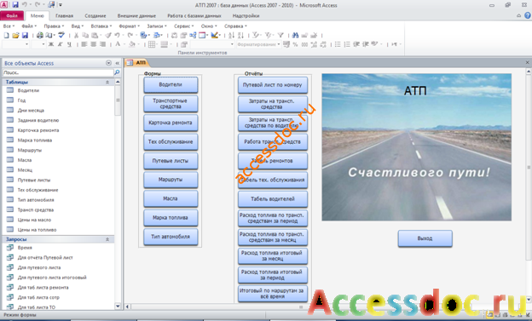Click the Save diskette icon in the toolbar
Screen dimensions: 532x321
[25, 35]
